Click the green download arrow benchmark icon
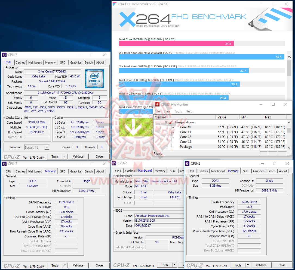Screen dimensions: 295x270 point(136,127)
